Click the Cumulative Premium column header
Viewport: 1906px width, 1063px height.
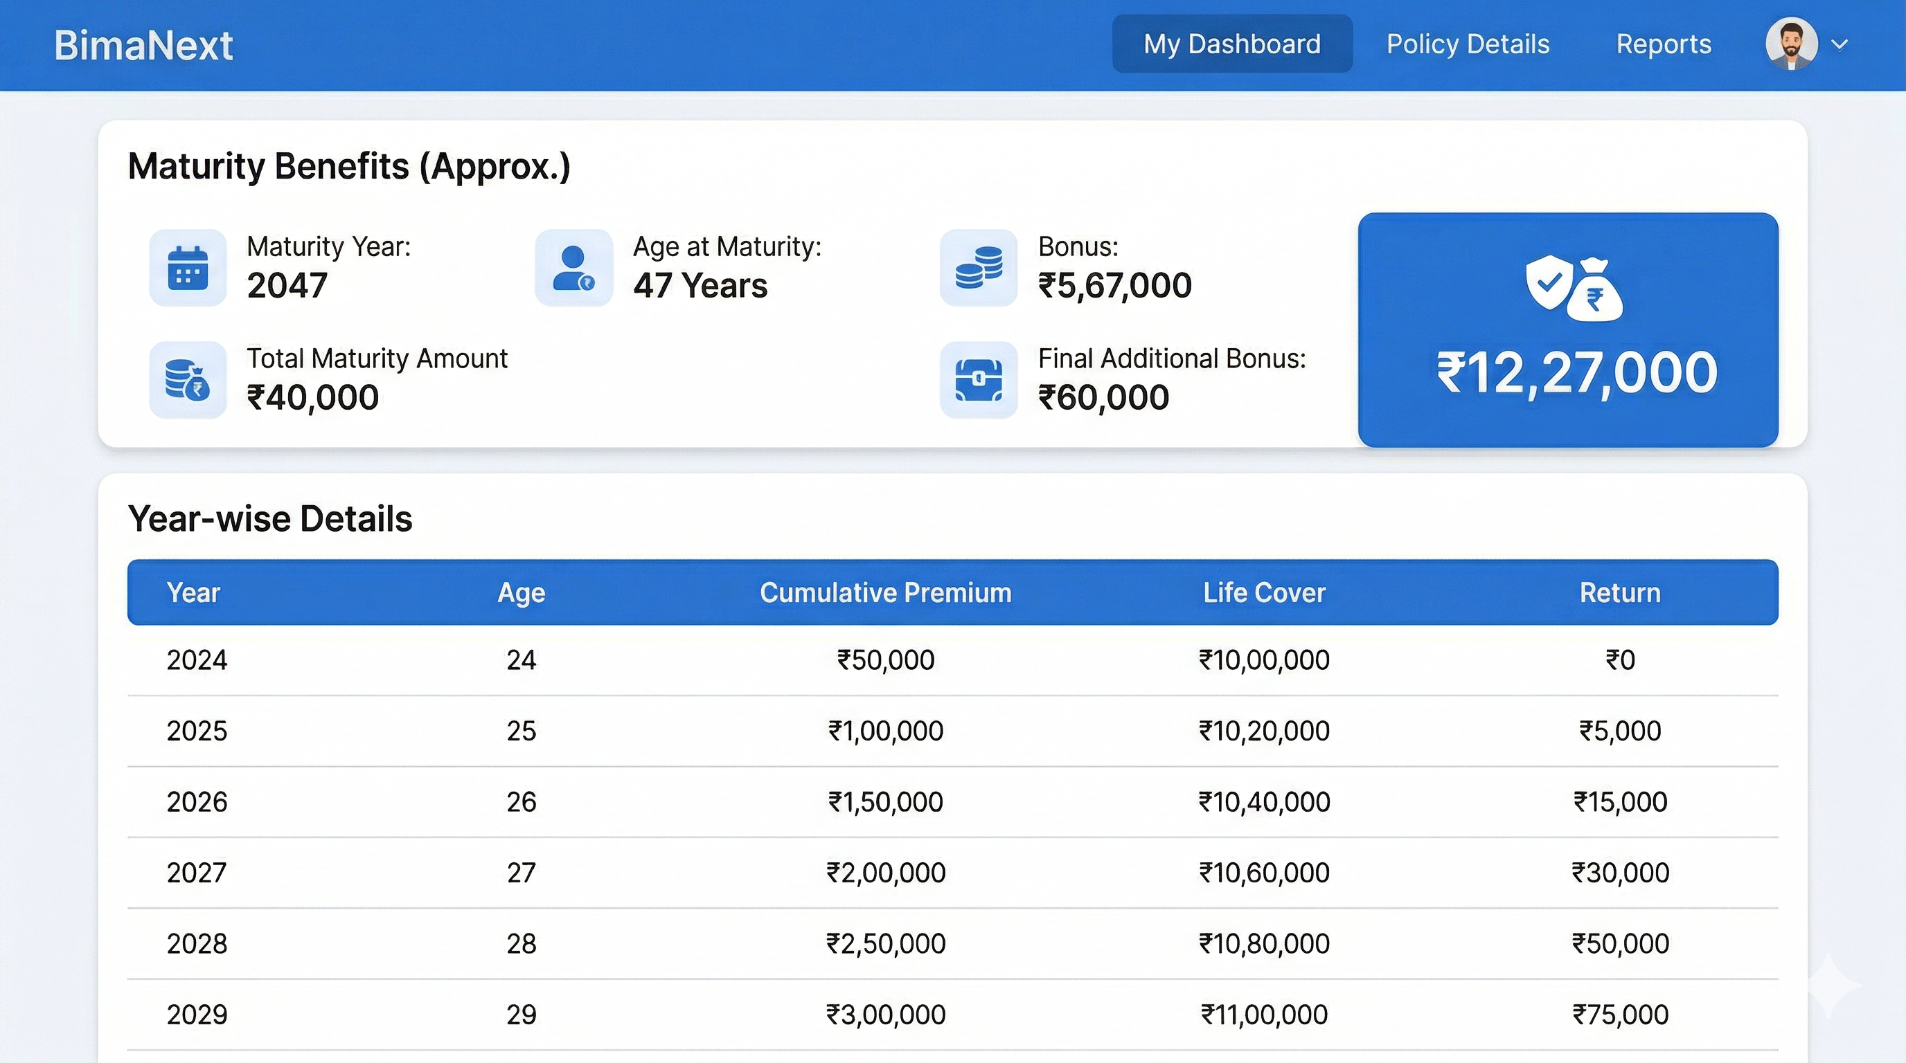pos(885,593)
